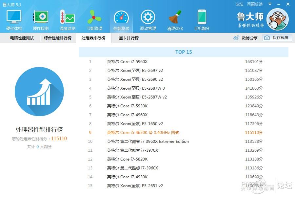Click score 118643分
Image resolution: width=295 pixels, height=197 pixels.
click(254, 115)
